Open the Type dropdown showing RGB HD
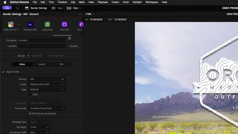 click(47, 90)
